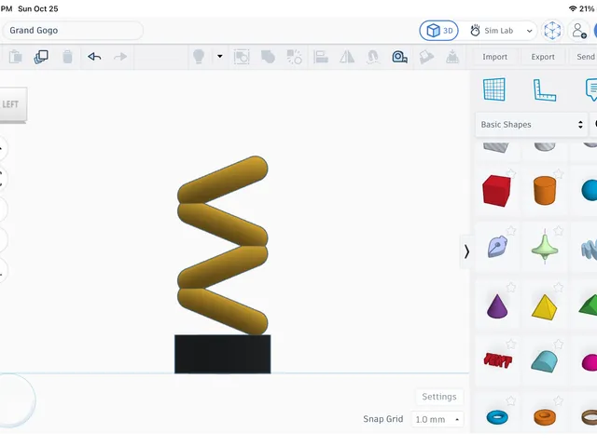The width and height of the screenshot is (597, 447).
Task: Invite a collaborator with the person icon
Action: click(578, 31)
